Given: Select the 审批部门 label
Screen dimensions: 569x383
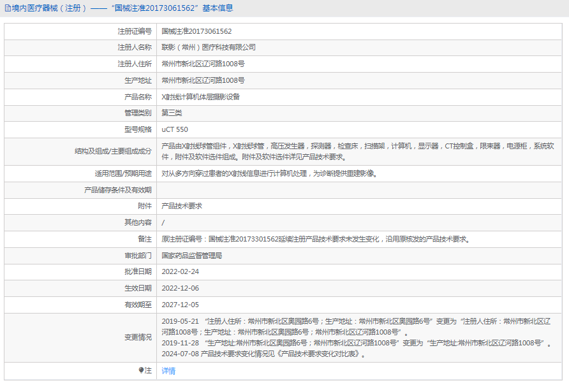Looking at the screenshot, I should click(x=138, y=256).
